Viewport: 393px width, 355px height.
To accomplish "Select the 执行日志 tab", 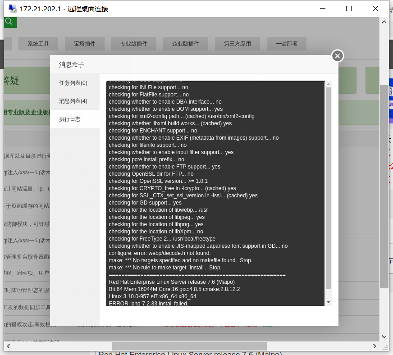I will pos(75,119).
